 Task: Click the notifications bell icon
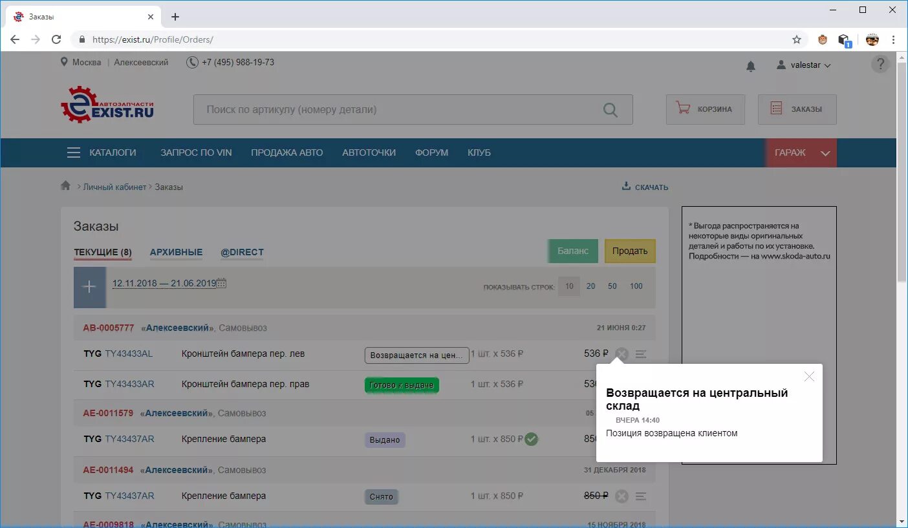(x=751, y=65)
